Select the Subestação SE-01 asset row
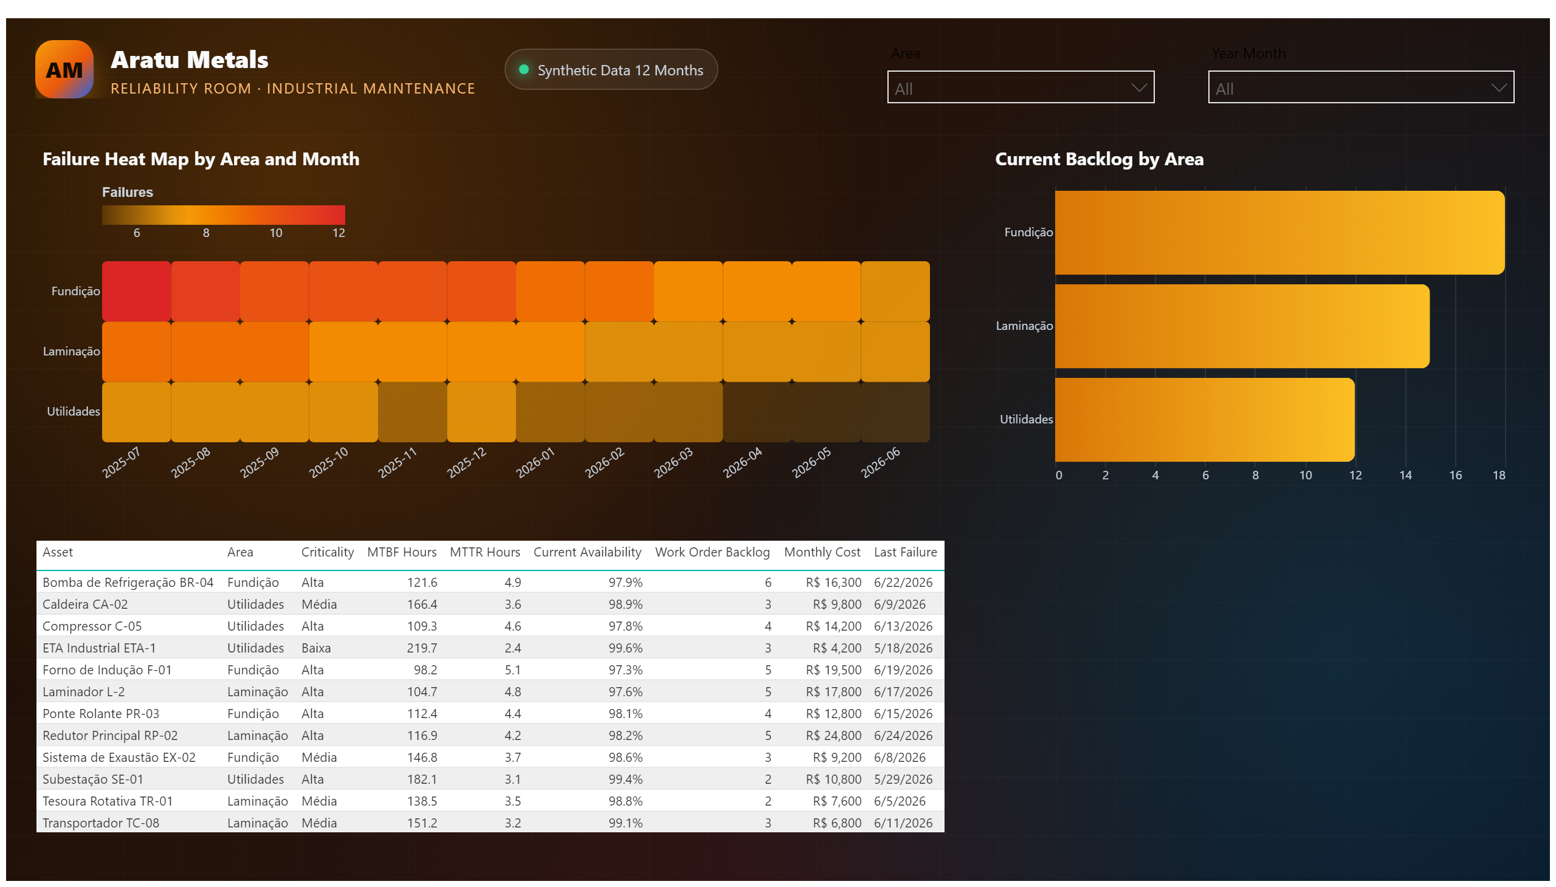The image size is (1556, 887). click(x=490, y=780)
